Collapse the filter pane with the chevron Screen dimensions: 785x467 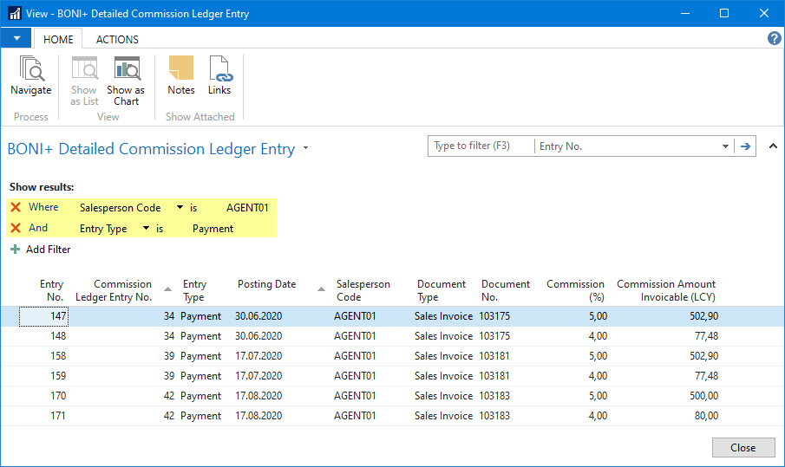click(x=773, y=146)
